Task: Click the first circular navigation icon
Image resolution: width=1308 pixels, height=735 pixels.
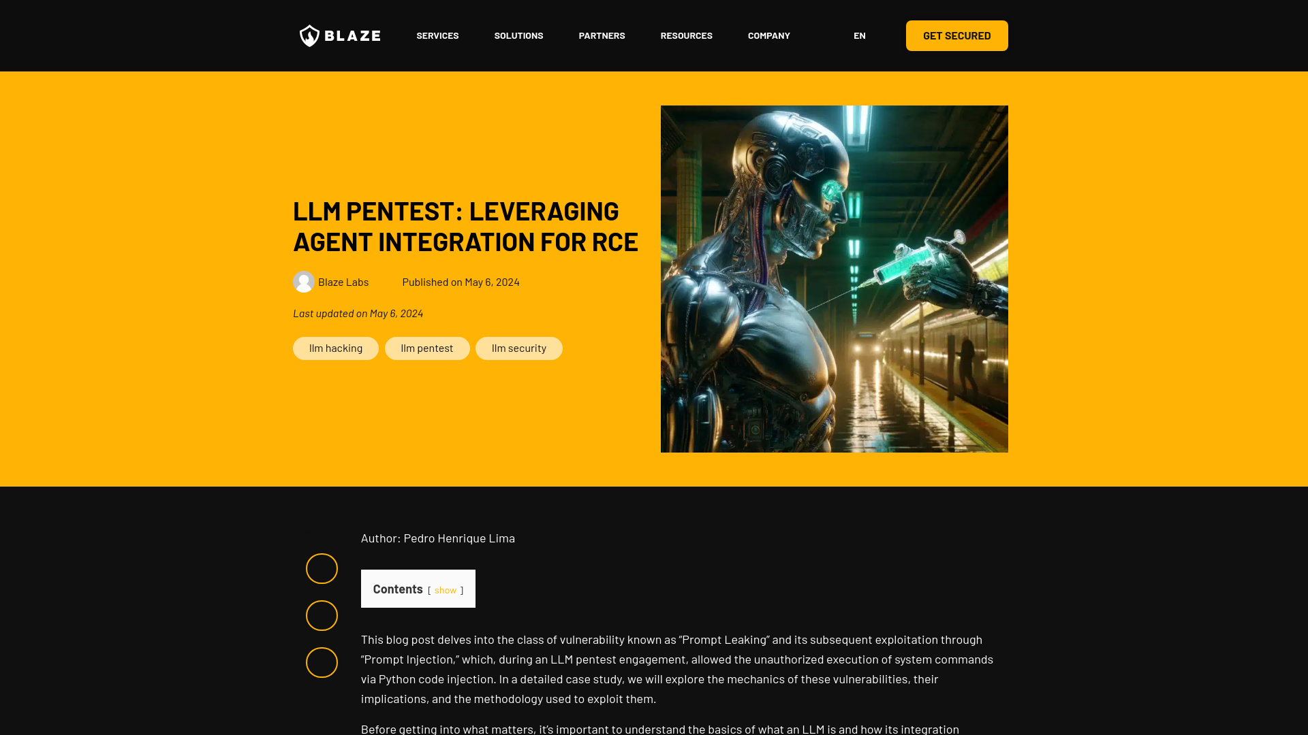Action: 322,568
